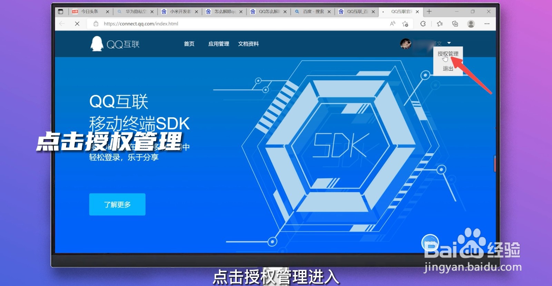The image size is (552, 286).
Task: Click the page vertical scrollbar thumb
Action: (x=495, y=164)
